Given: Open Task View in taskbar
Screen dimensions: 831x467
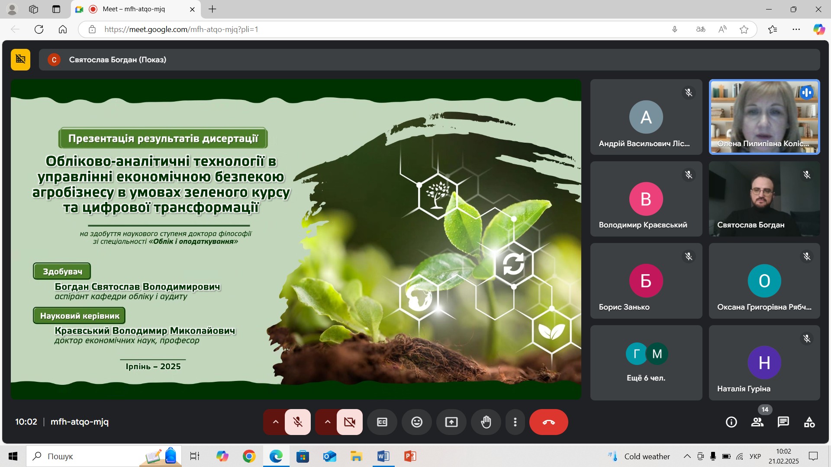Looking at the screenshot, I should [195, 456].
